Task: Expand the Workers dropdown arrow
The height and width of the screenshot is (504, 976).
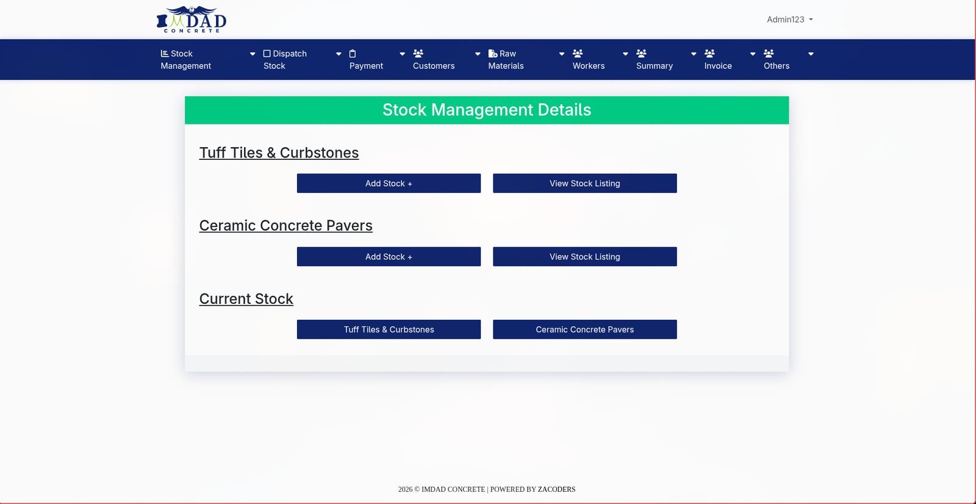Action: point(625,54)
